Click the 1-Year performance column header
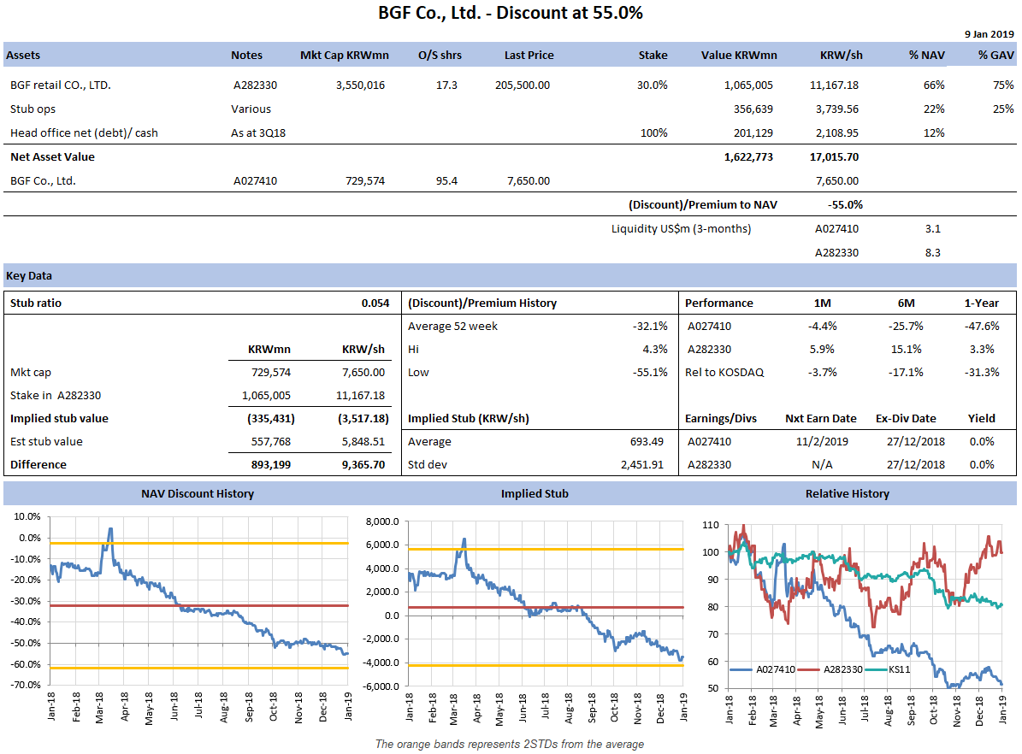 click(x=980, y=303)
